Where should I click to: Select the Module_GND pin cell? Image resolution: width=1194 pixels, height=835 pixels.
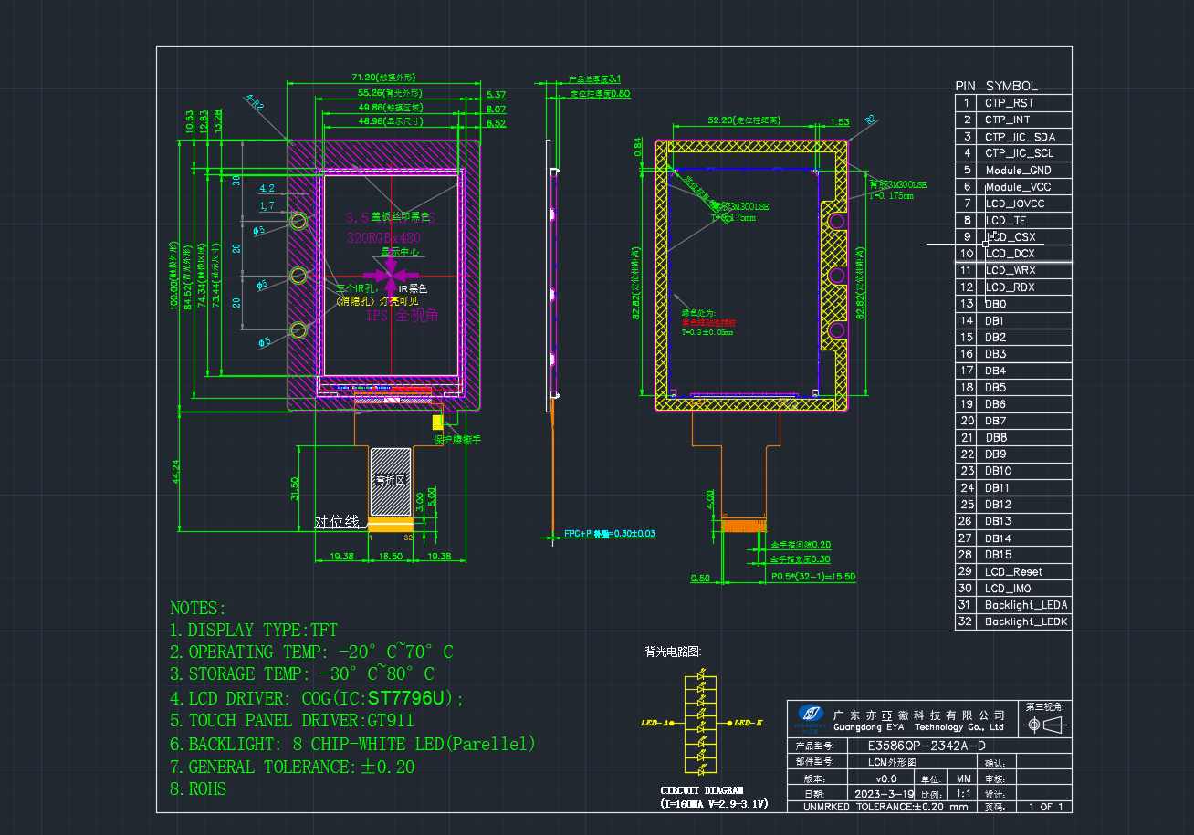[x=1024, y=170]
